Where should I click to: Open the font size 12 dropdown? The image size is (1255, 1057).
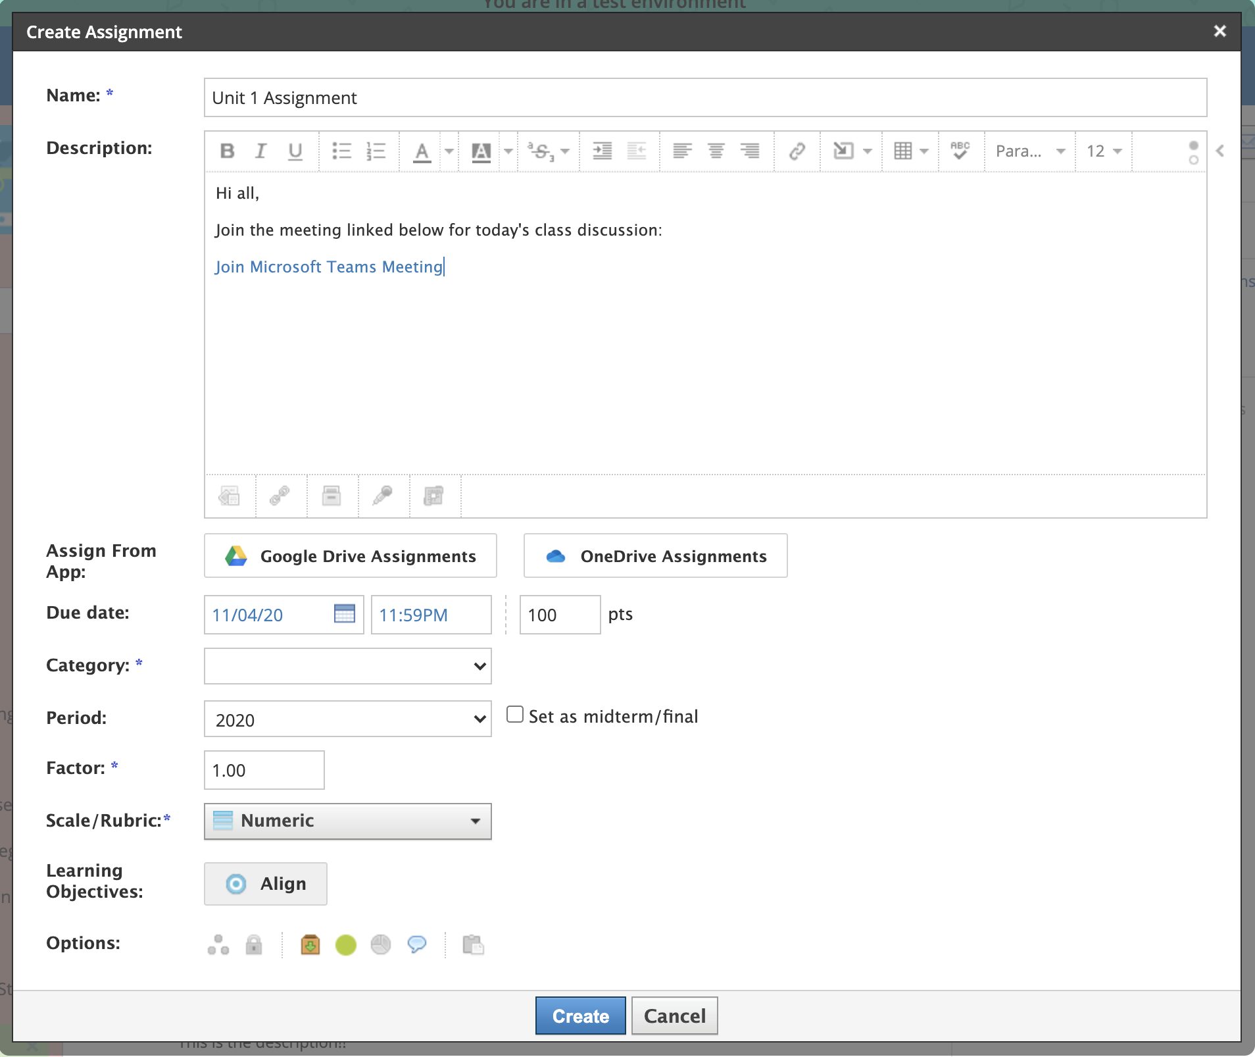tap(1104, 151)
